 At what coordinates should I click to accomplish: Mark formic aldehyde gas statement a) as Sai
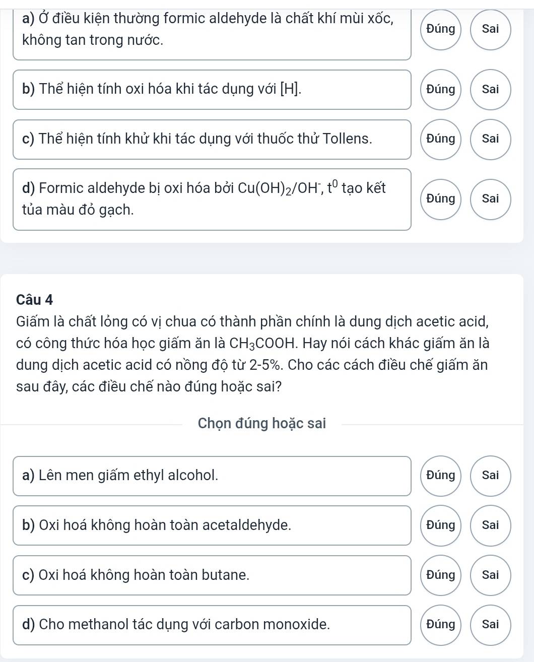coord(490,29)
